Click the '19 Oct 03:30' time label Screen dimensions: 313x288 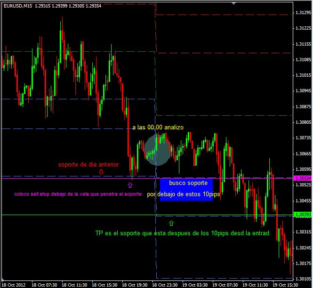point(195,285)
